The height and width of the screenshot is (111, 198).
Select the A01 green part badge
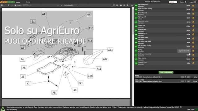tap(136, 6)
